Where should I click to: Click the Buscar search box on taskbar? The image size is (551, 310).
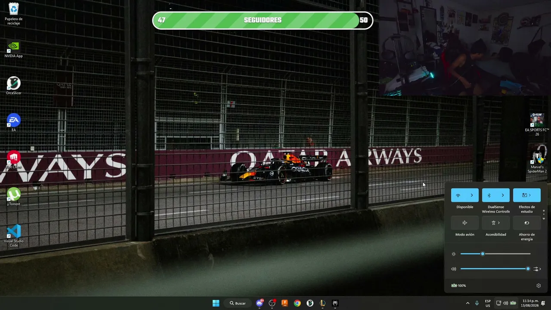point(238,303)
